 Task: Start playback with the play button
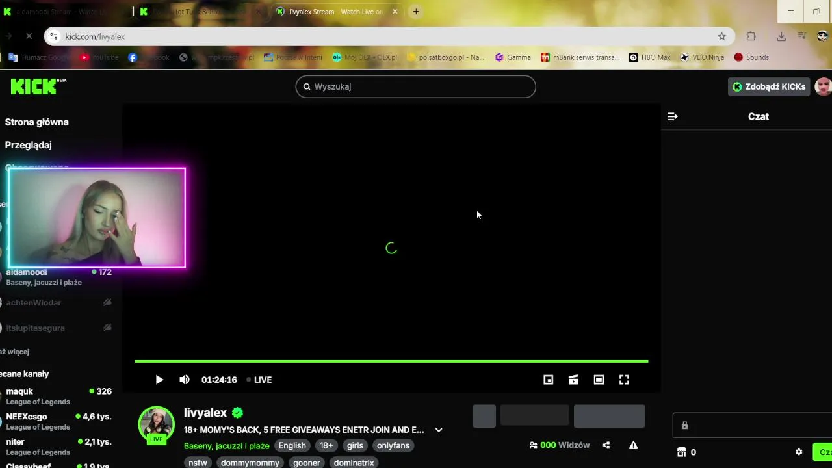(x=159, y=380)
